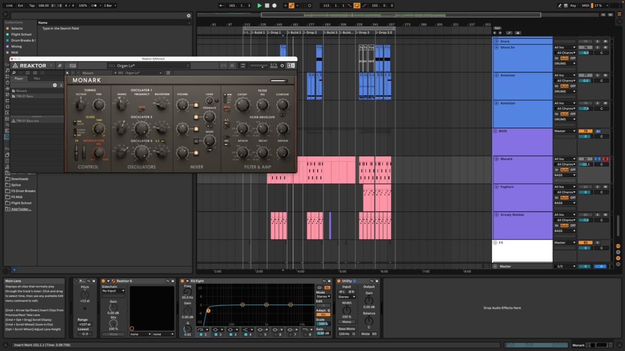Adjust the Reaktor header volume slider
The height and width of the screenshot is (351, 625).
tap(258, 66)
